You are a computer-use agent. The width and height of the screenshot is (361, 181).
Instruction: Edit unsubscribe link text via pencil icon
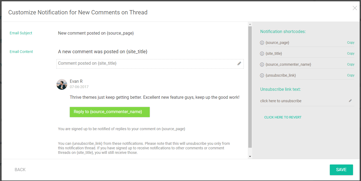tap(350, 101)
